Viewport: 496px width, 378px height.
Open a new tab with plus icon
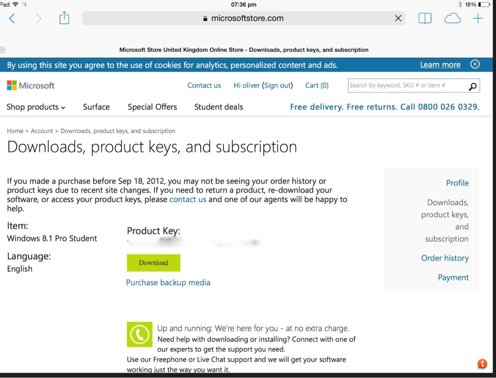(478, 18)
